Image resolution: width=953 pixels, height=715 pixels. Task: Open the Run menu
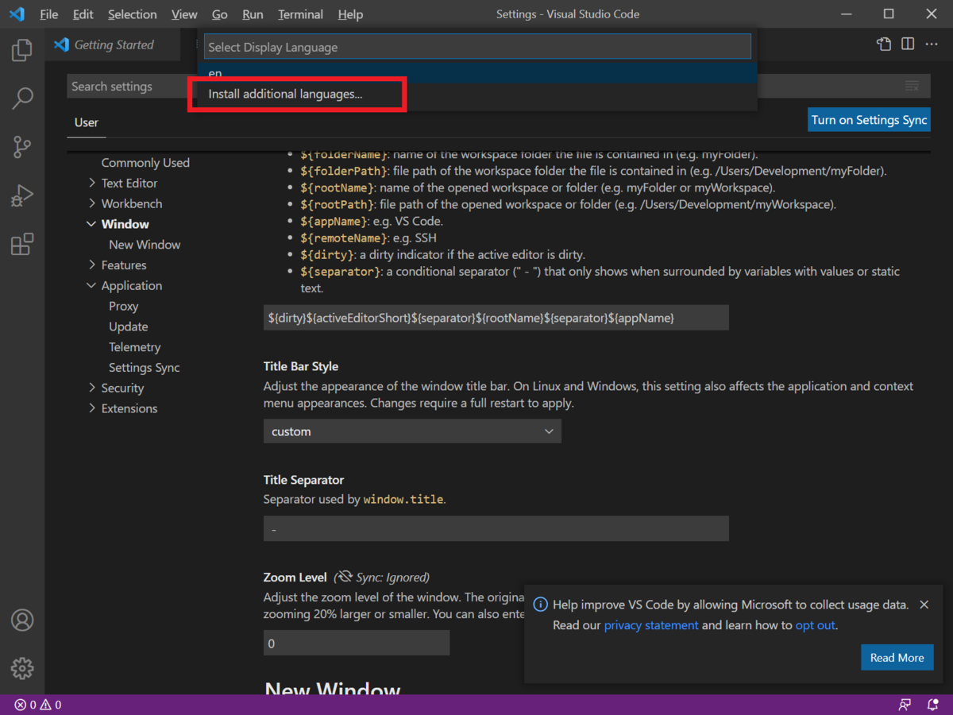[x=253, y=14]
